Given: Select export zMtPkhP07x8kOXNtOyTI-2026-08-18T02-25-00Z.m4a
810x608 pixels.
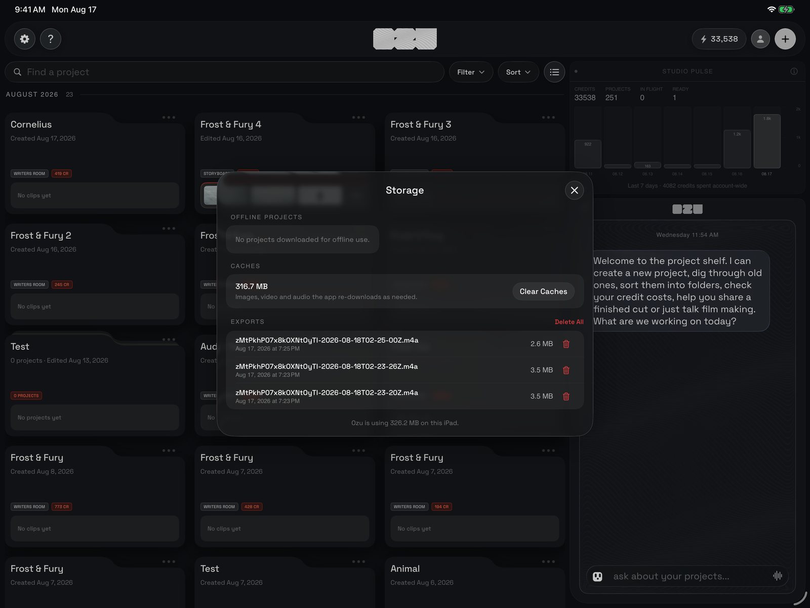Looking at the screenshot, I should pos(404,344).
